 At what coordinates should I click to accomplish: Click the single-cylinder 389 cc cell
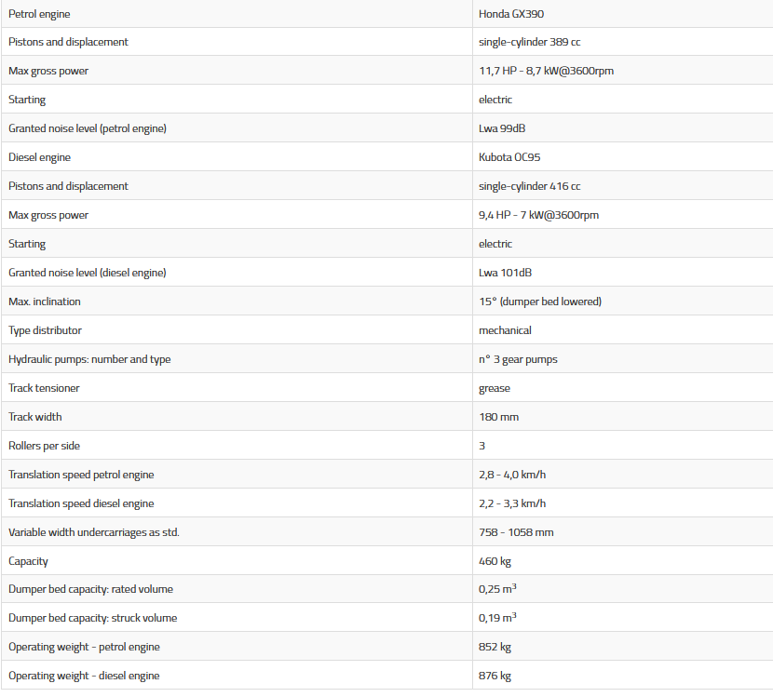coord(529,42)
